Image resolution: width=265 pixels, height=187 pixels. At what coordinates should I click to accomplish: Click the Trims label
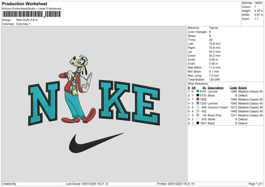tap(192, 40)
